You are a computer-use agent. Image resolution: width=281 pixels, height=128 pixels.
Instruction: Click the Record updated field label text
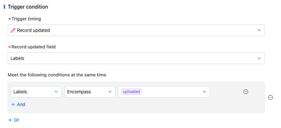coord(34,47)
